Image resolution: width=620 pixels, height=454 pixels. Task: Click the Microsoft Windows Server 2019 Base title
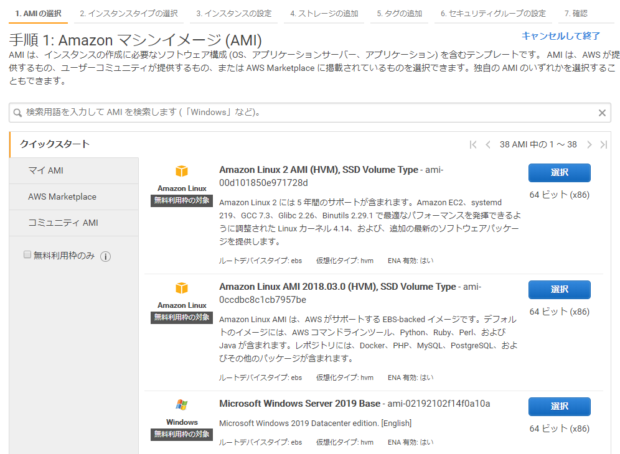click(299, 404)
